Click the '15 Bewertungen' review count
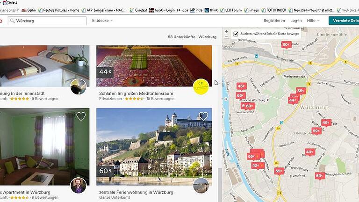Viewport: 359px width, 202px height. (160, 99)
